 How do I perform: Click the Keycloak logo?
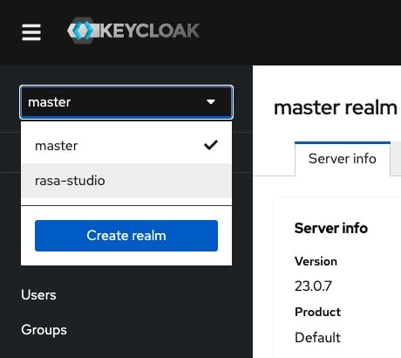click(133, 31)
